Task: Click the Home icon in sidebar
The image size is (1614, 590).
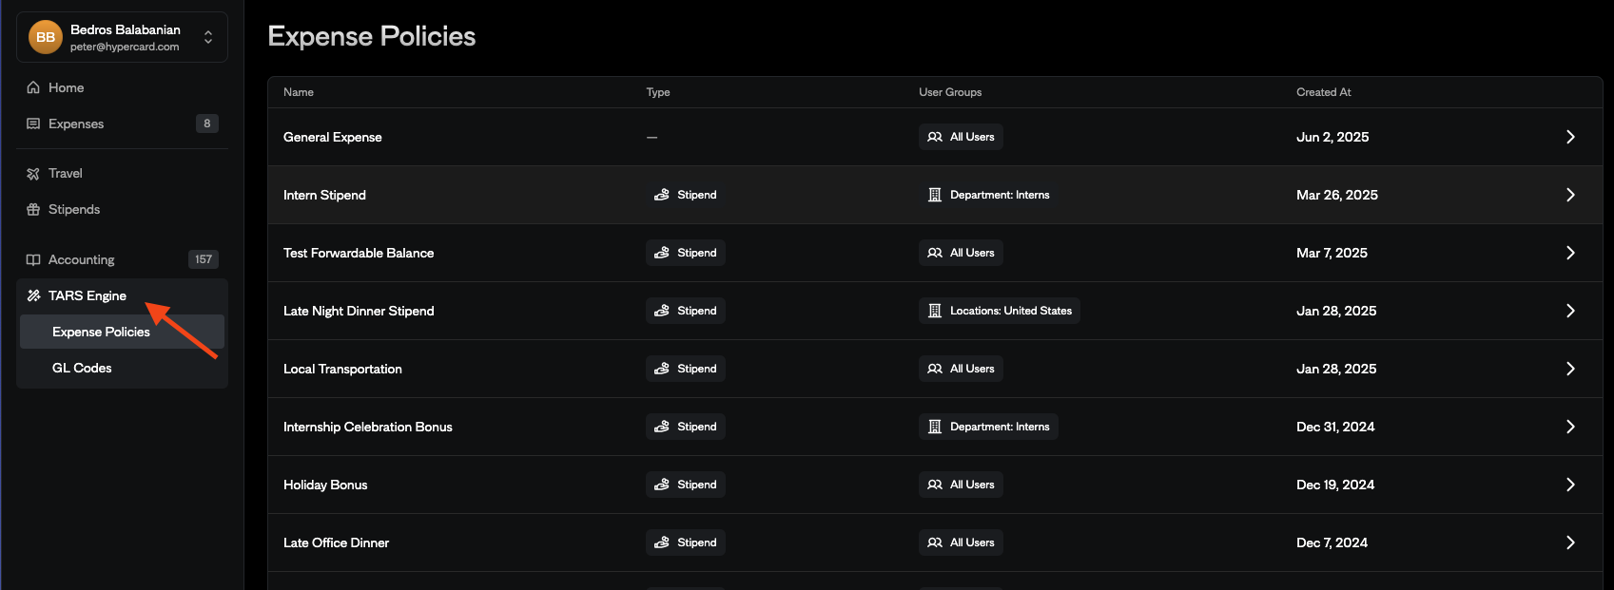Action: click(x=33, y=87)
